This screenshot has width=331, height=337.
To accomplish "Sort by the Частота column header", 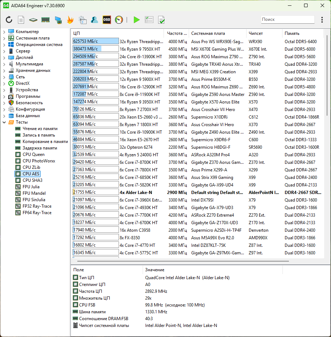I will pos(177,33).
